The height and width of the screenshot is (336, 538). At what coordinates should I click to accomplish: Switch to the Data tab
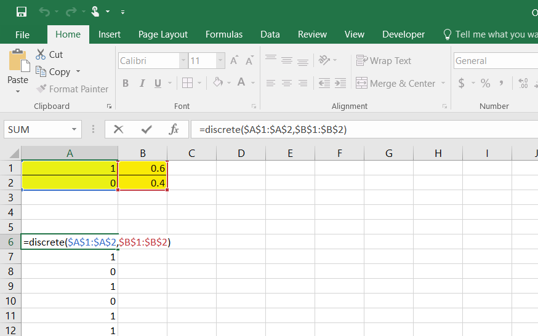coord(270,34)
